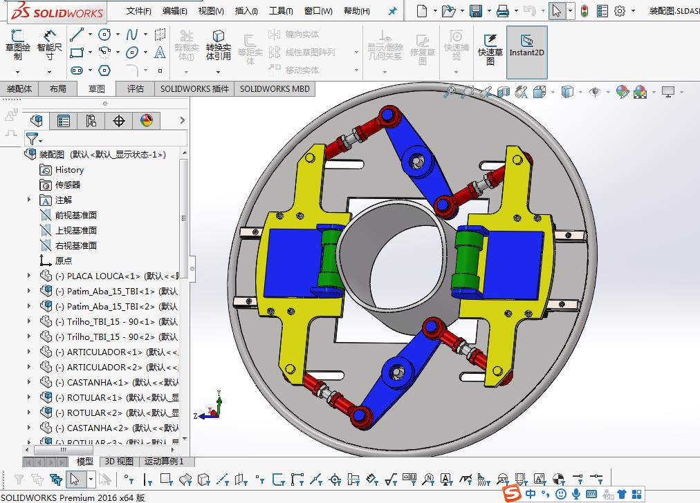Click the New document icon
This screenshot has width=700, height=503.
tap(422, 10)
